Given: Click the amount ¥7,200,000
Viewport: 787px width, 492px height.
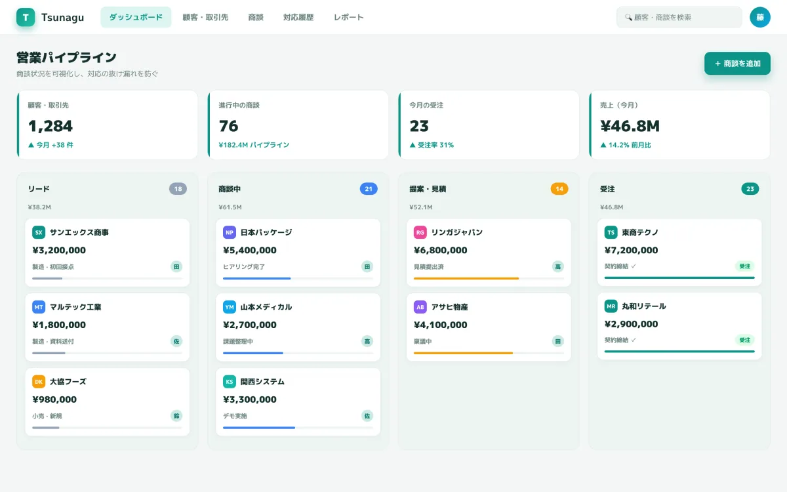Looking at the screenshot, I should (632, 250).
